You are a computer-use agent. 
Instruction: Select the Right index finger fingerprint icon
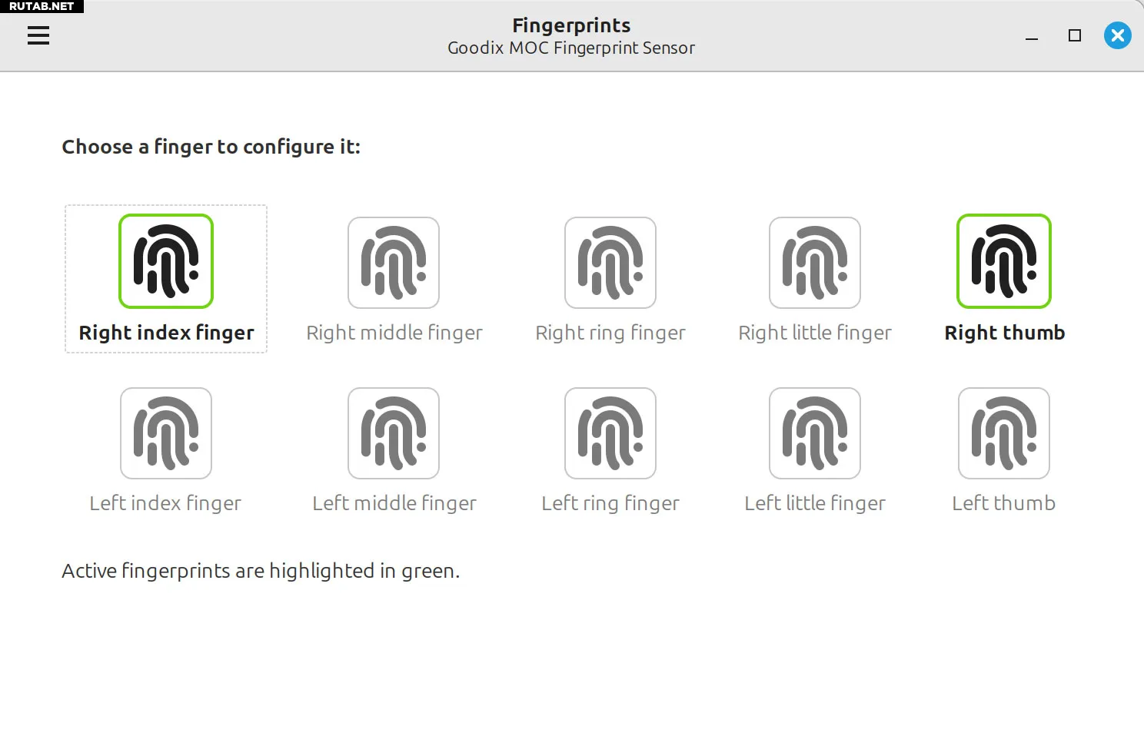point(166,261)
